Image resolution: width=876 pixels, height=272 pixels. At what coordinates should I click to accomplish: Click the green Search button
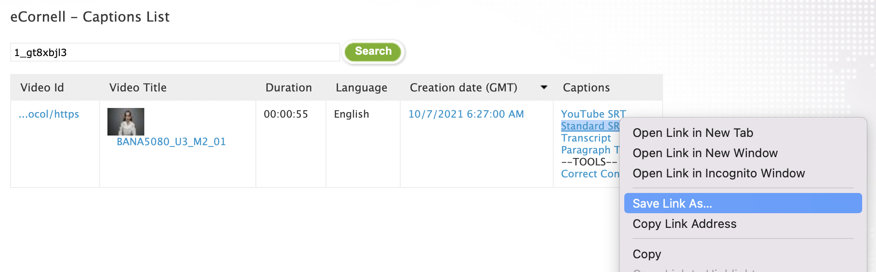coord(373,51)
